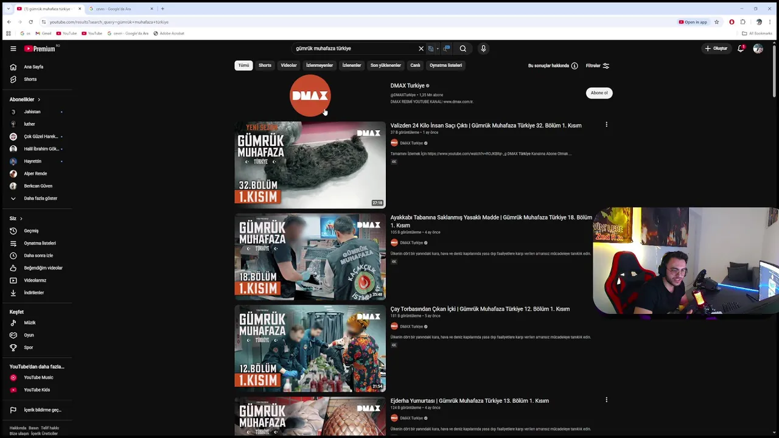The height and width of the screenshot is (438, 779).
Task: Click the YouTube Premium logo
Action: point(40,49)
